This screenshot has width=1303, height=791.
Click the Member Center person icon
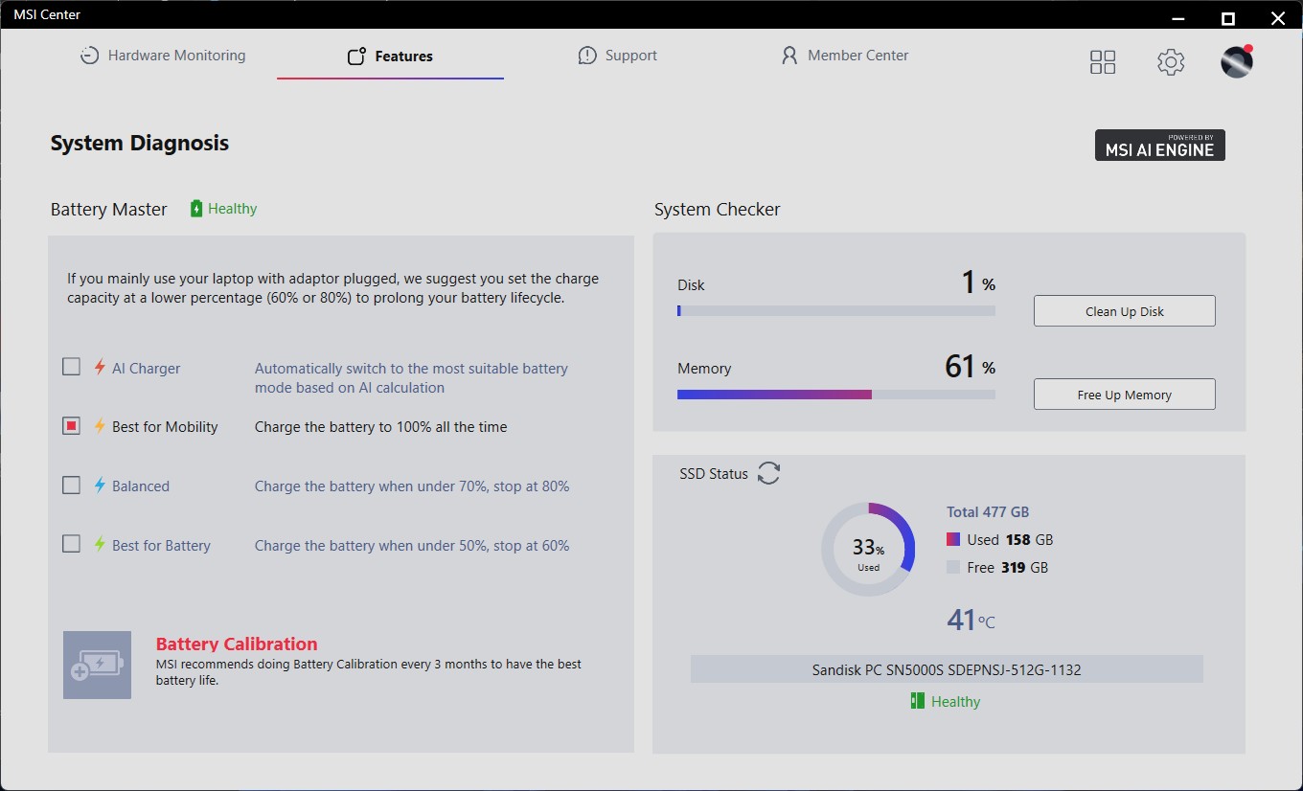[789, 56]
